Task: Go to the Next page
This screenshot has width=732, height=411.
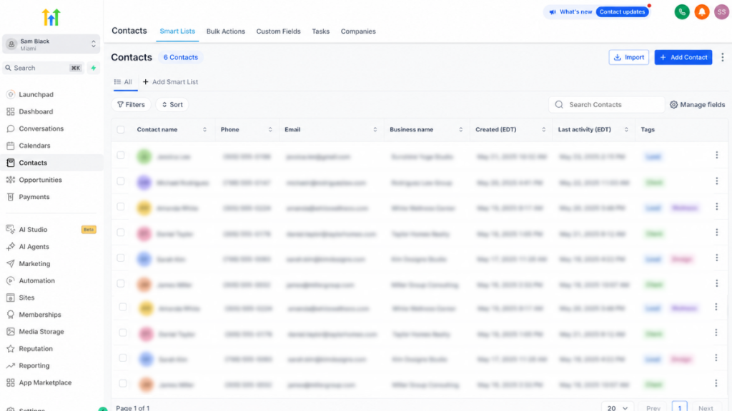Action: pyautogui.click(x=706, y=407)
